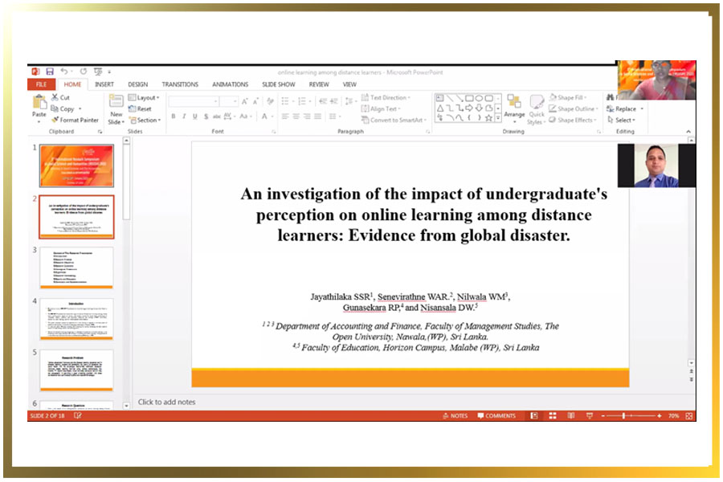
Task: Clear all formatting
Action: (270, 101)
